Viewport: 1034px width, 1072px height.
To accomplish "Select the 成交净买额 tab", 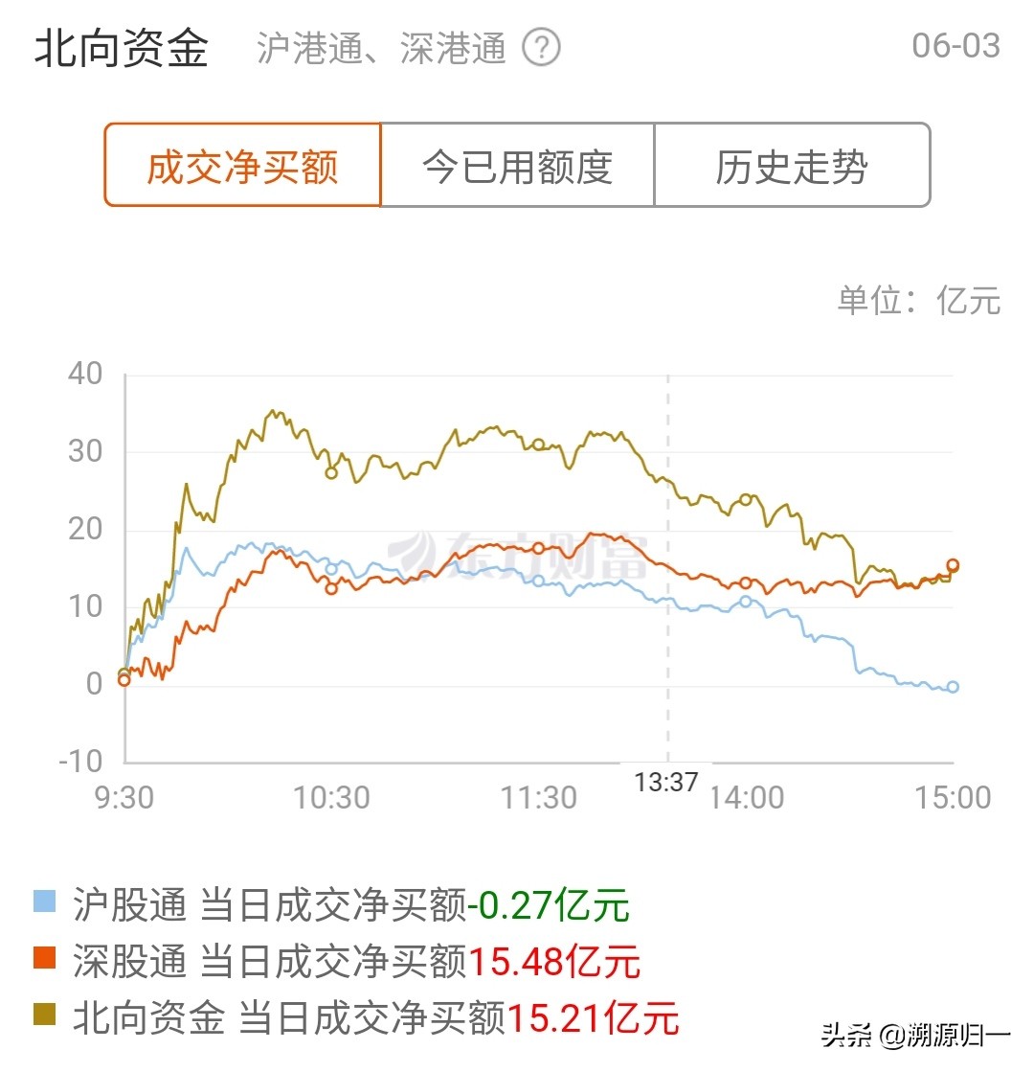I will 242,165.
